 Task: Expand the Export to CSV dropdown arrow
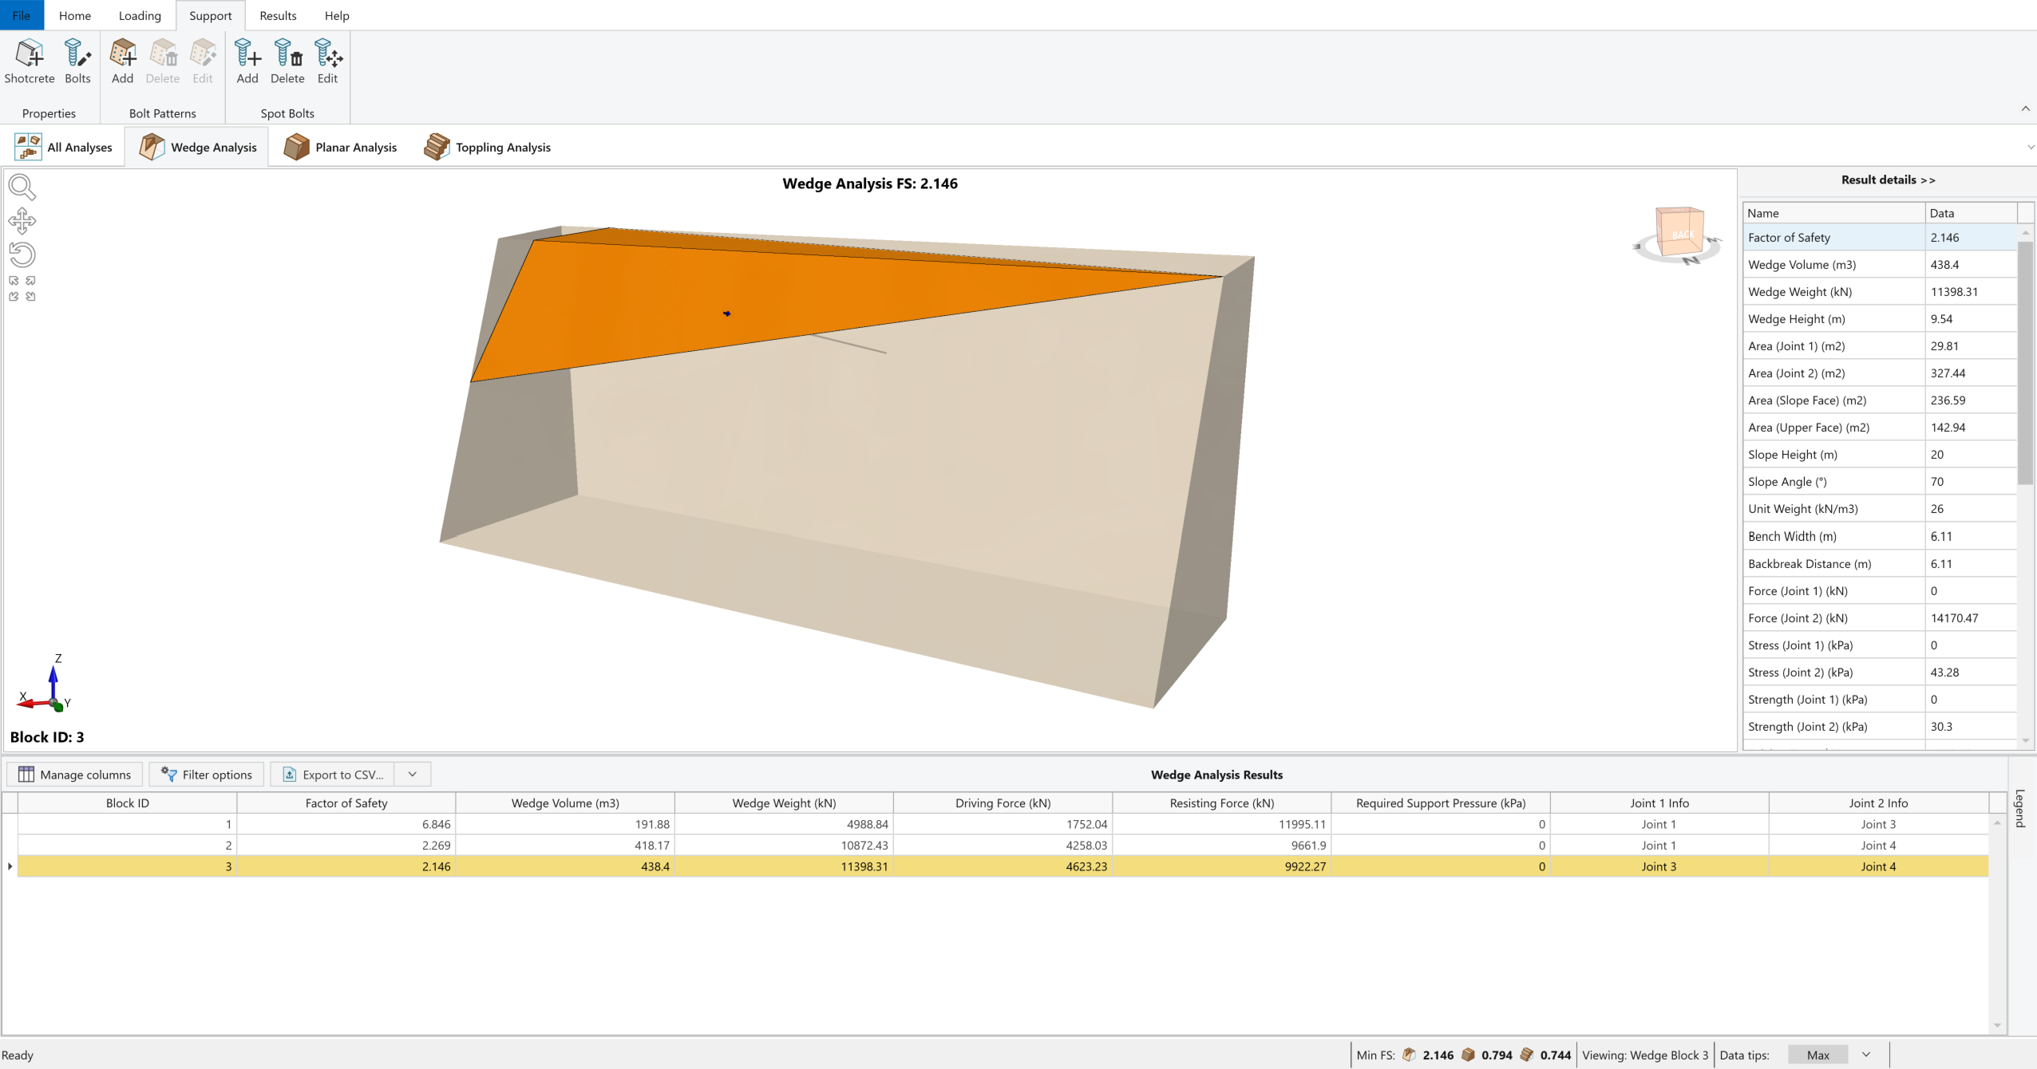click(x=413, y=775)
